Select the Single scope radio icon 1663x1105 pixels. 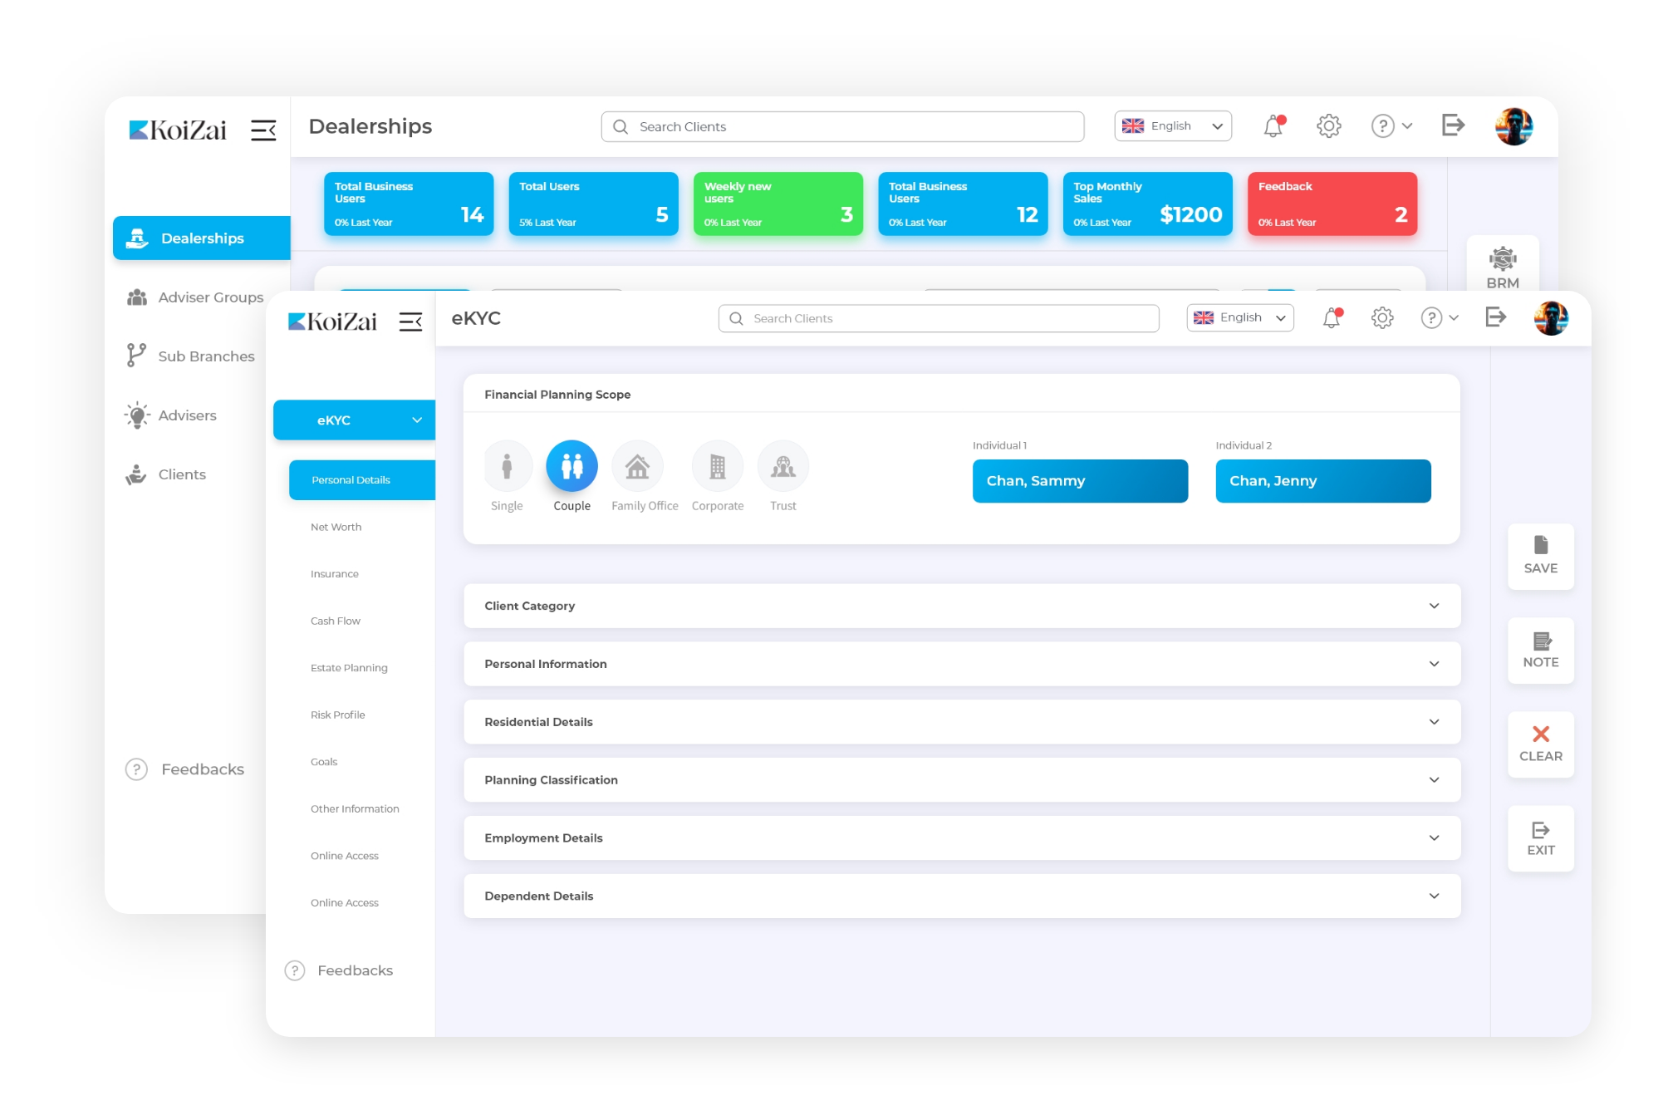(507, 466)
